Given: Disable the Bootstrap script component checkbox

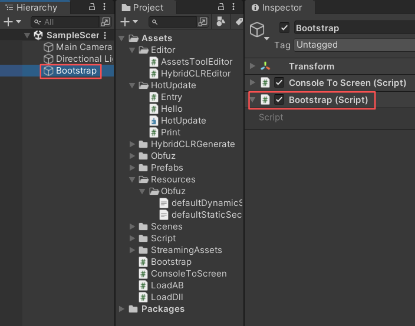Looking at the screenshot, I should point(279,100).
